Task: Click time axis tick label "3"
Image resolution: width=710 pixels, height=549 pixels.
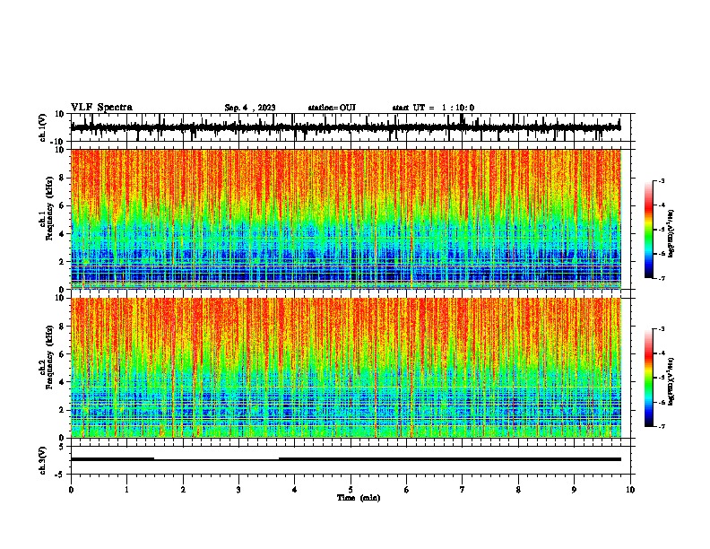Action: [x=238, y=490]
